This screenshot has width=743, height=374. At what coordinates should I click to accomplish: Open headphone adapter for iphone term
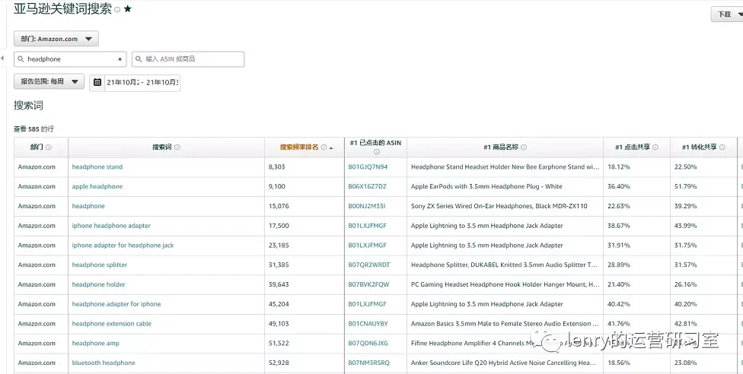click(116, 304)
